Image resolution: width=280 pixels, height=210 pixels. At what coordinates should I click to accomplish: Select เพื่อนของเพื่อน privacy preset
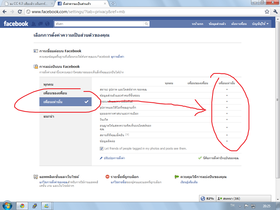55,93
